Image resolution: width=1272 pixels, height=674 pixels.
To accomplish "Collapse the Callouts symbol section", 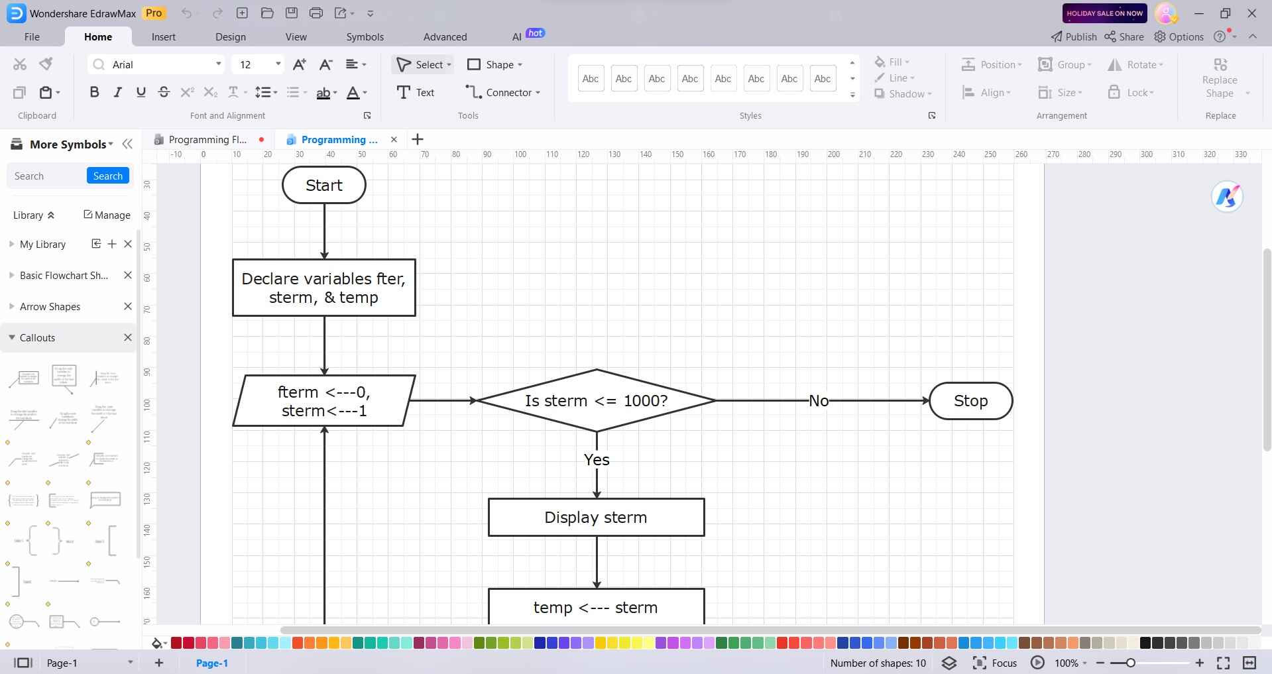I will pyautogui.click(x=12, y=337).
